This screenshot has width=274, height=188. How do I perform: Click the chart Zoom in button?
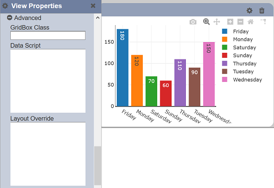[x=230, y=22]
